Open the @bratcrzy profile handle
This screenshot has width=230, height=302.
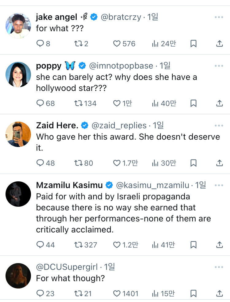pos(121,17)
